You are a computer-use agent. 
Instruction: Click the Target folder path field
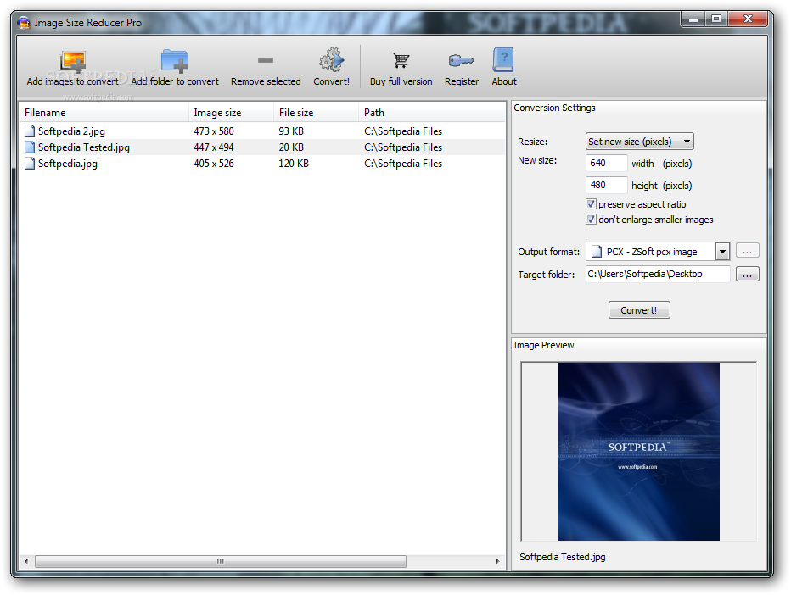pyautogui.click(x=658, y=274)
